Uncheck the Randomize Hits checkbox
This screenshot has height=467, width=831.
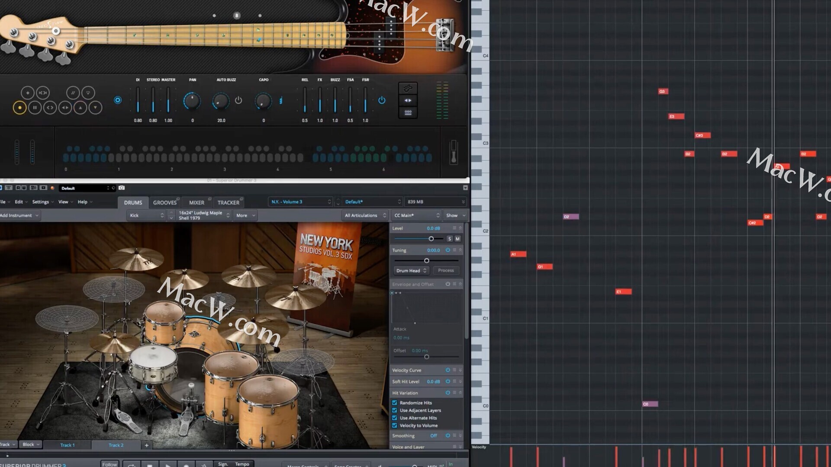click(395, 403)
